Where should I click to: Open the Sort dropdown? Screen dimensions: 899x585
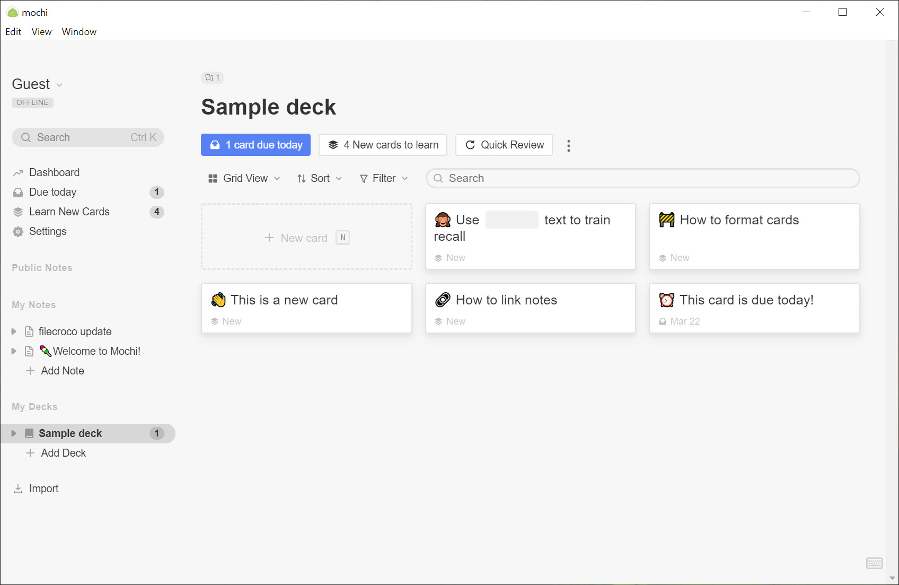pos(319,178)
